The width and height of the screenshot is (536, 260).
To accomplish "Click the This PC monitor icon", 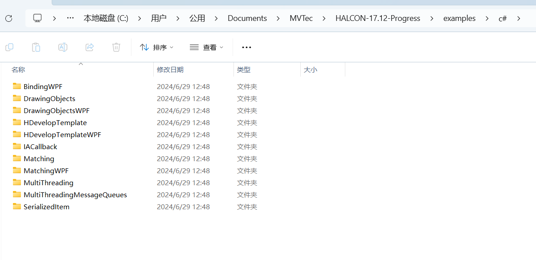I will pos(37,18).
